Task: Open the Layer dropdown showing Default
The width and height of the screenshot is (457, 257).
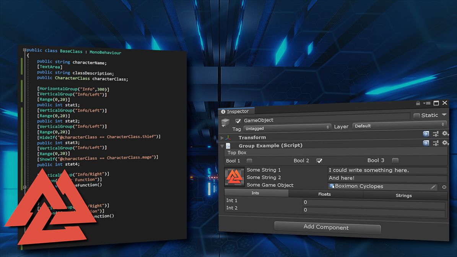Action: [399, 125]
